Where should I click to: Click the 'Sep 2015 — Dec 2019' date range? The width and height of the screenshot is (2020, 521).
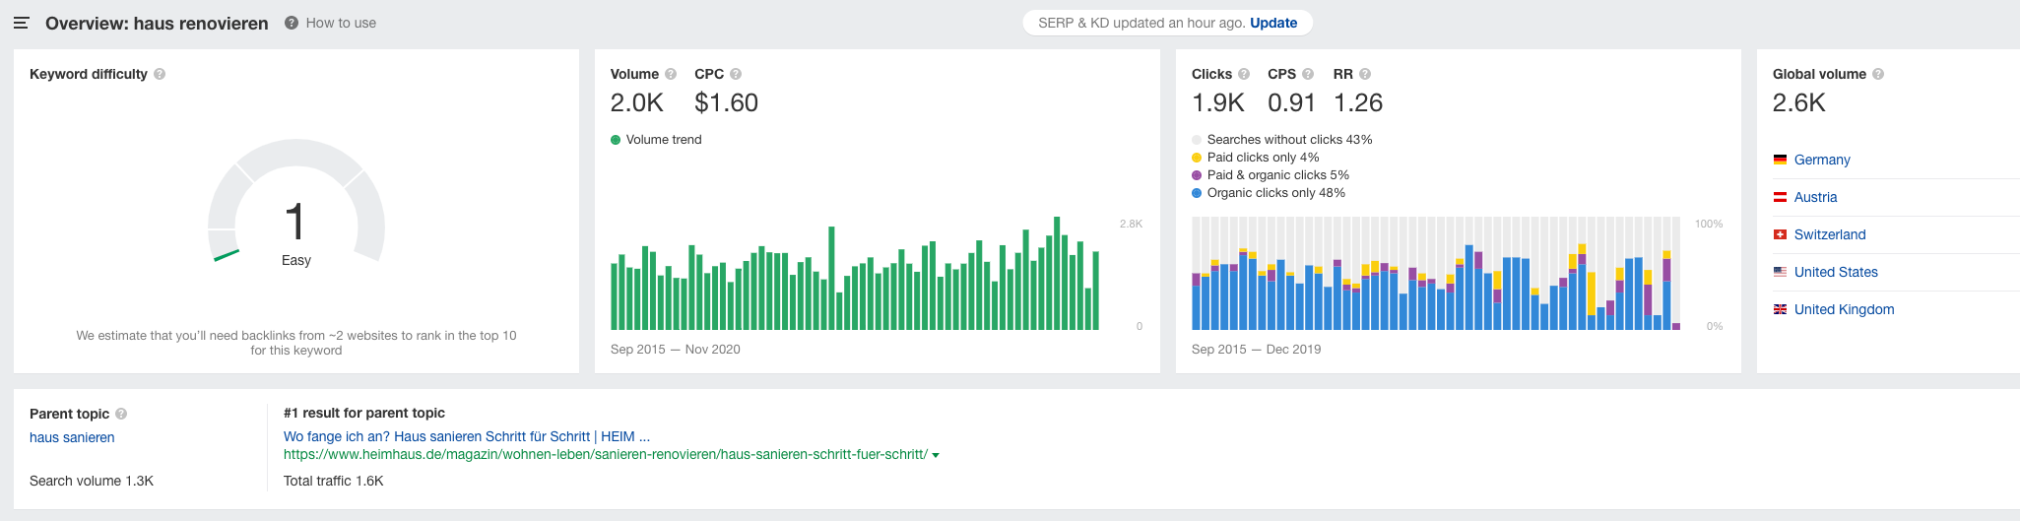pyautogui.click(x=1257, y=349)
